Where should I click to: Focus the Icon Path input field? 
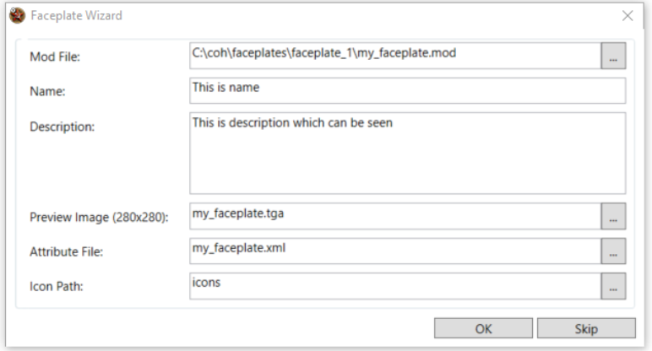click(x=394, y=286)
